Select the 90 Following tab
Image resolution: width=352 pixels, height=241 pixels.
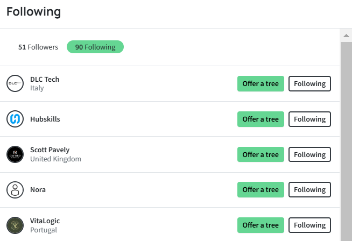95,47
